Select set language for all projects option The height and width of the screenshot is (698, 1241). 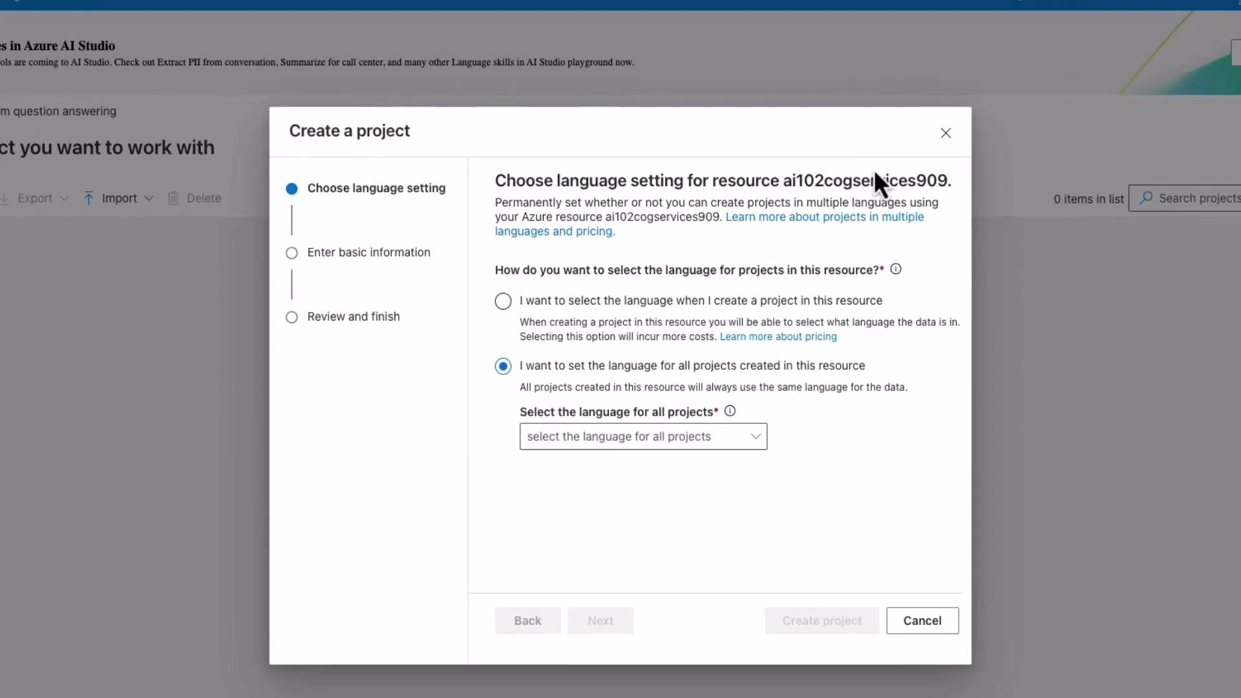tap(503, 366)
